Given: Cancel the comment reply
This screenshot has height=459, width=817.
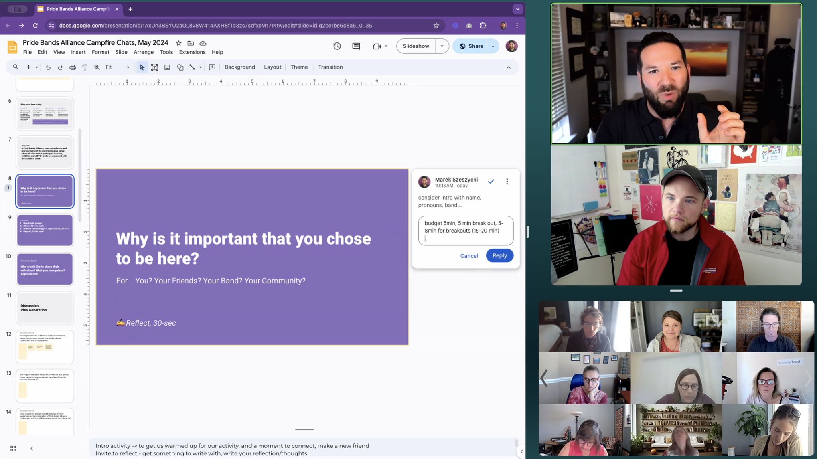Looking at the screenshot, I should pyautogui.click(x=469, y=256).
